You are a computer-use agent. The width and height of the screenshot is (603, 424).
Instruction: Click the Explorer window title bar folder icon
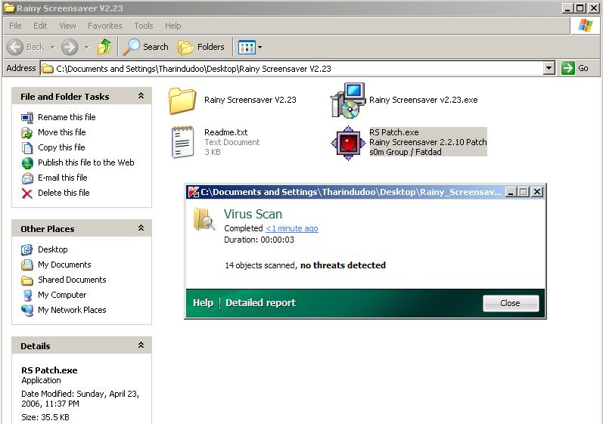pos(9,8)
